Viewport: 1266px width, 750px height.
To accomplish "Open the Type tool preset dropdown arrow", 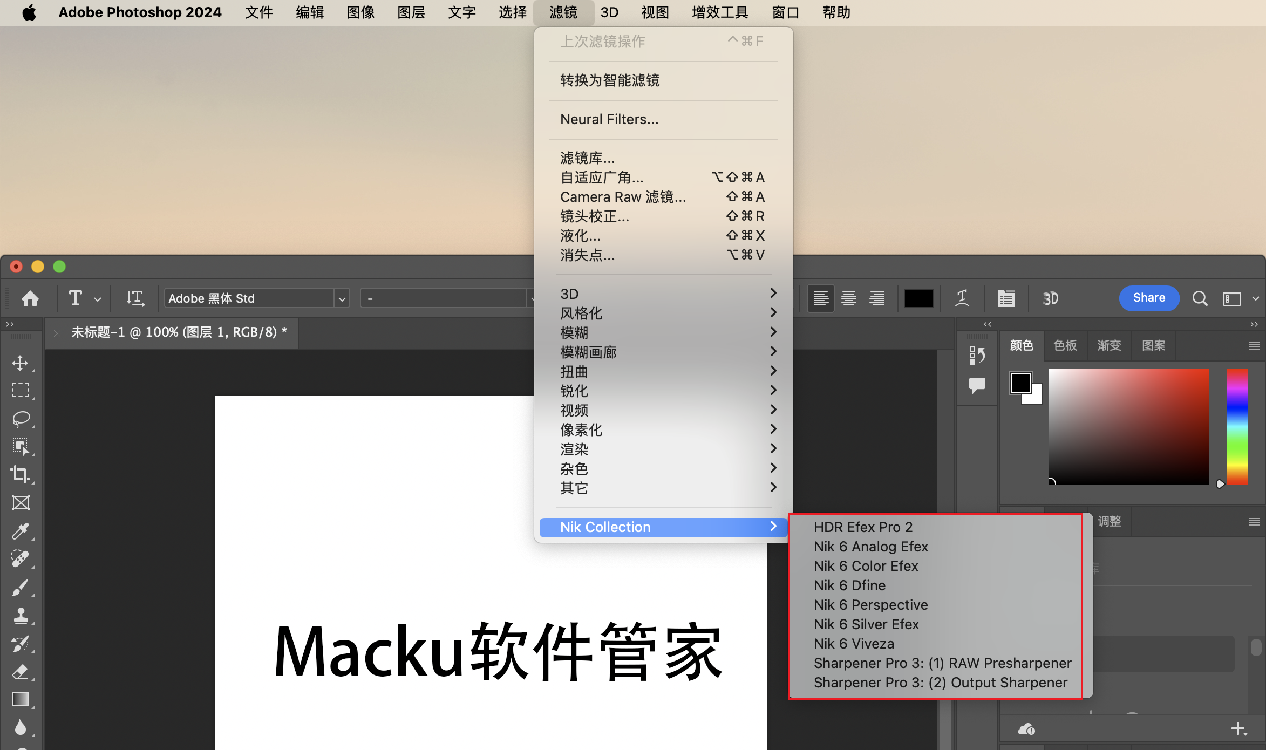I will 98,299.
